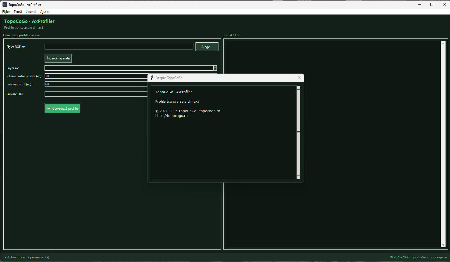The image size is (450, 262).
Task: Open the Temă menu
Action: point(18,12)
